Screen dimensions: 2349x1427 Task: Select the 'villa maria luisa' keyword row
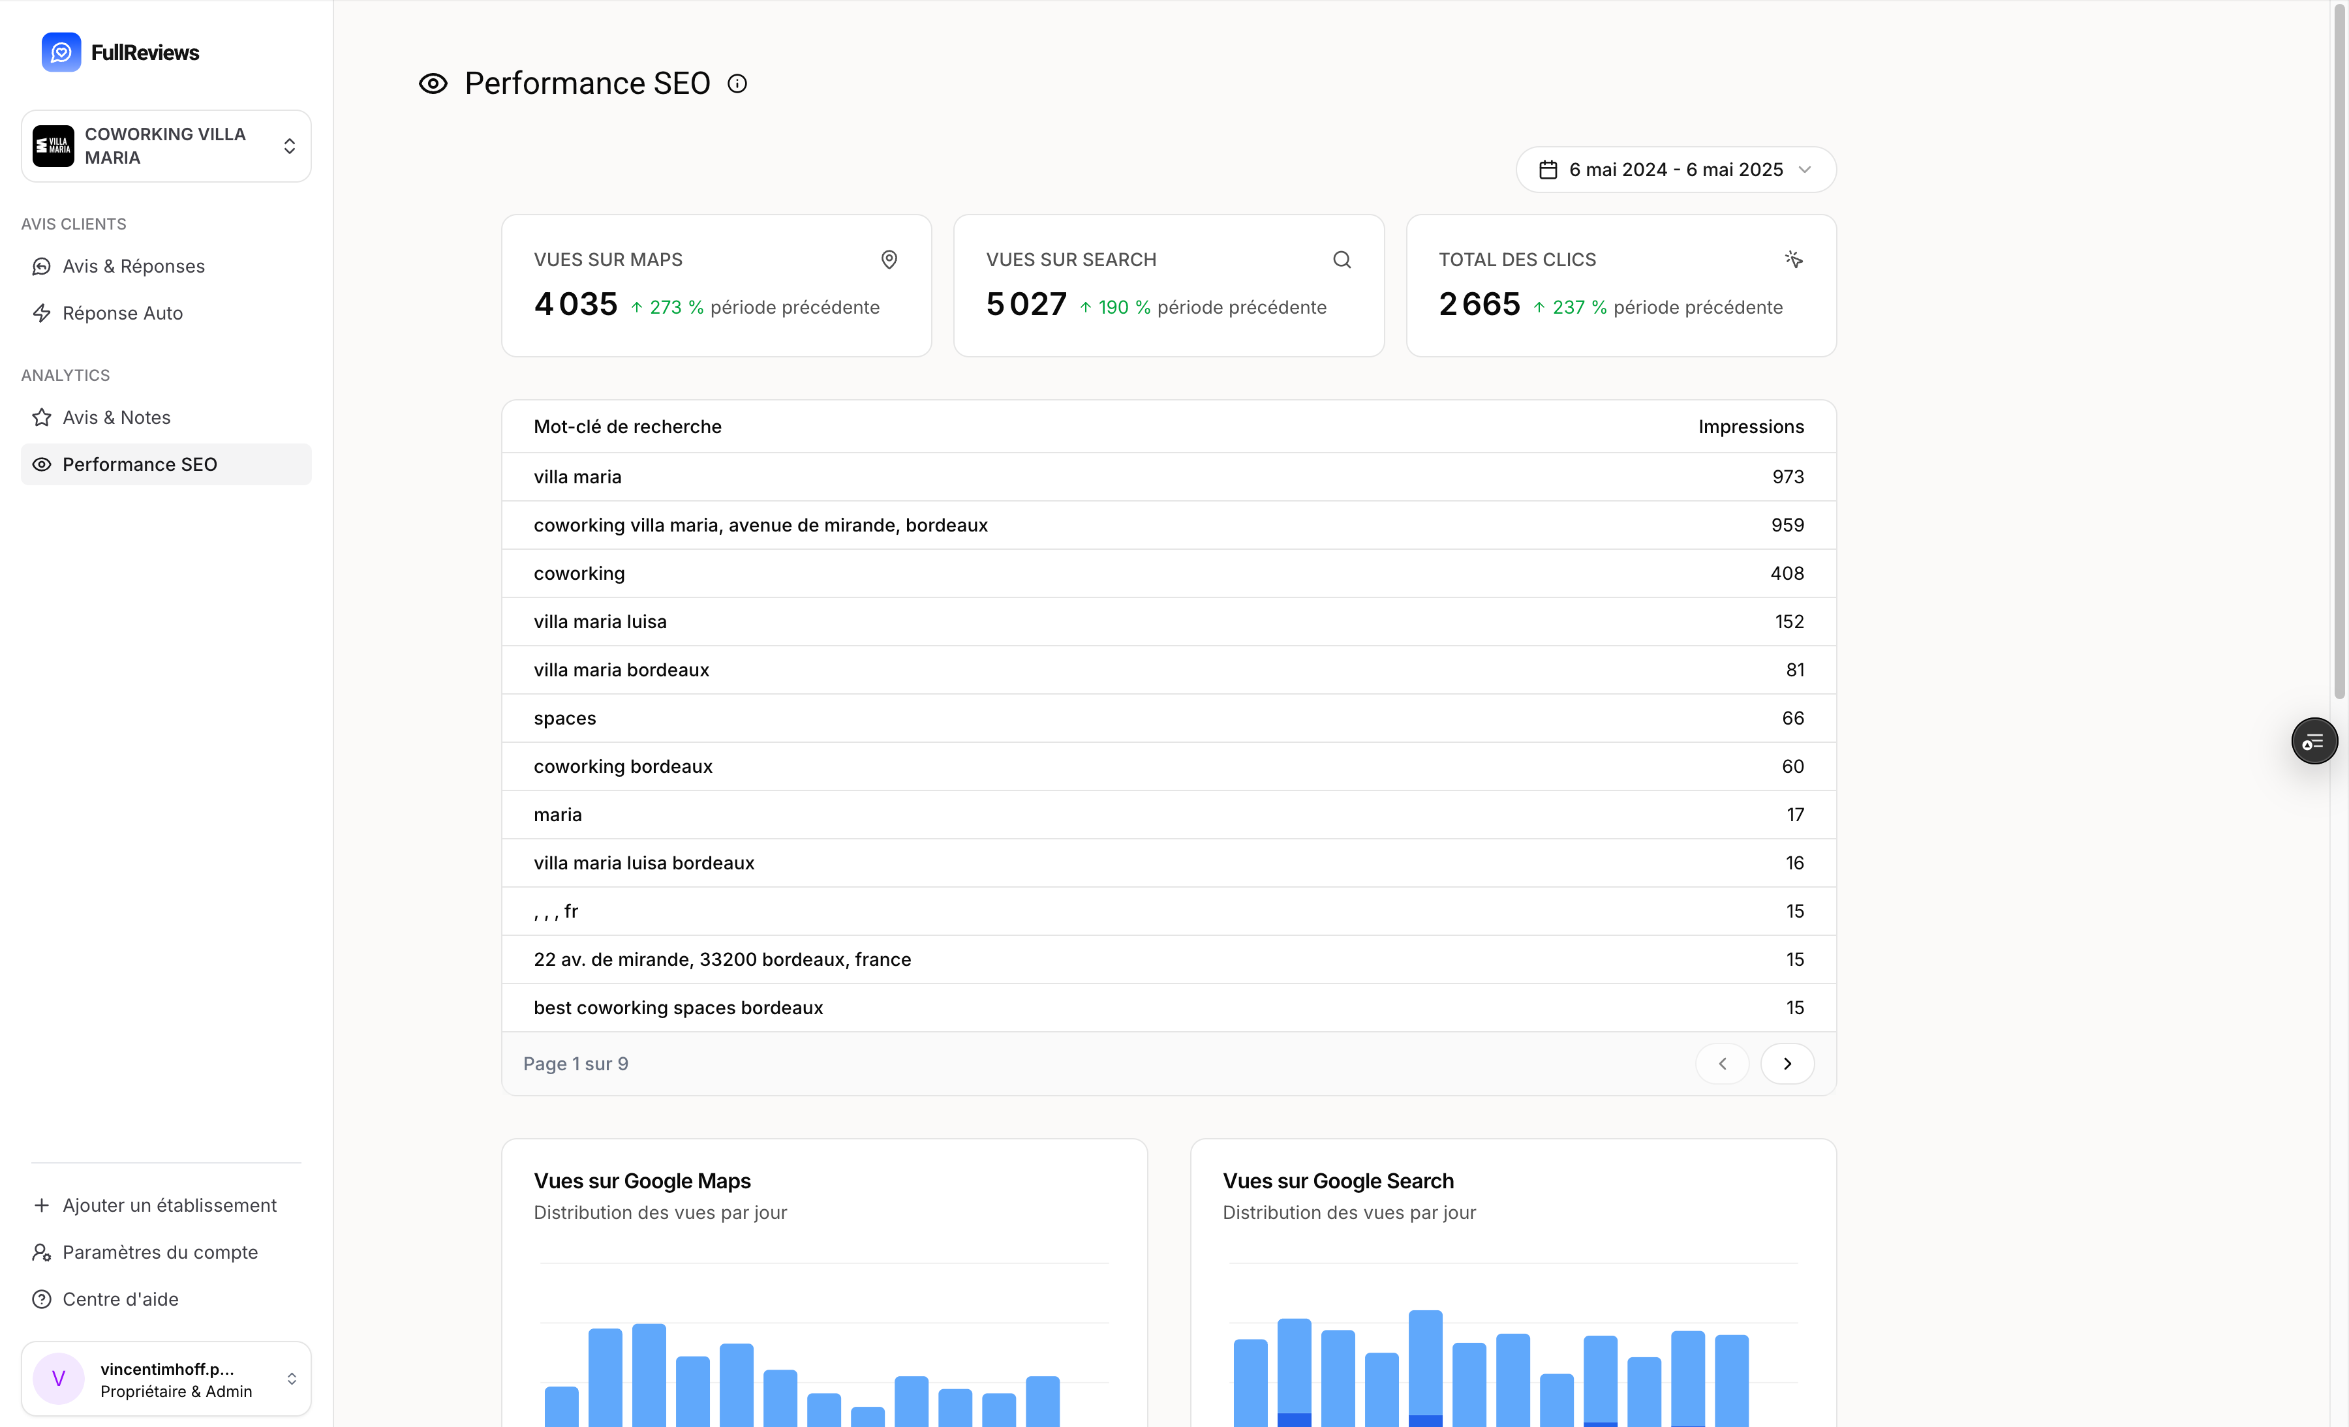click(1169, 621)
